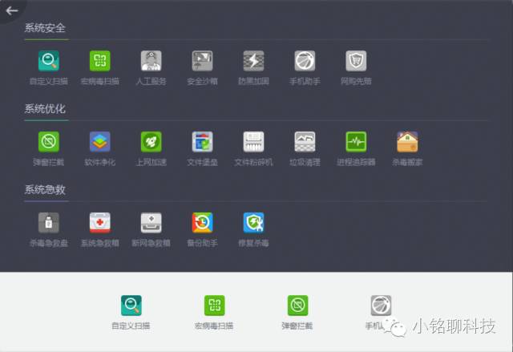Start the 安全沙箱 sandbox tool
Viewport: 513px width, 352px height.
click(203, 61)
